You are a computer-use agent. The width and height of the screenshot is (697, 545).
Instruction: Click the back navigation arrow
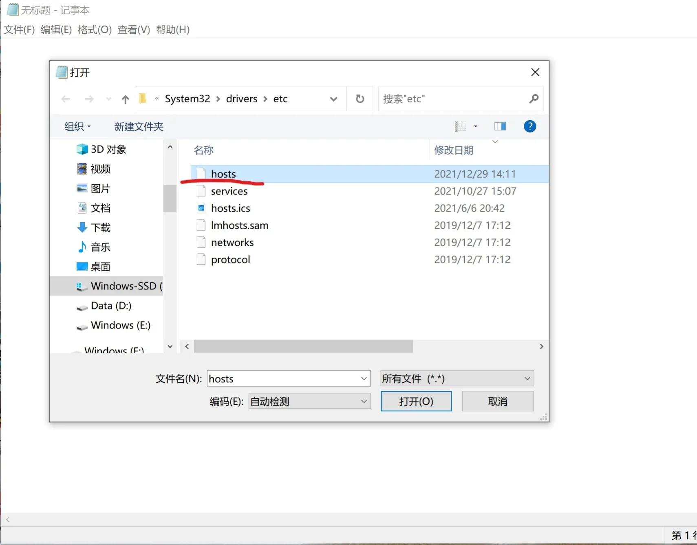[x=66, y=99]
